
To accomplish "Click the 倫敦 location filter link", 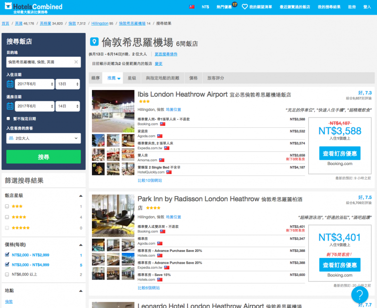I will tap(9, 301).
